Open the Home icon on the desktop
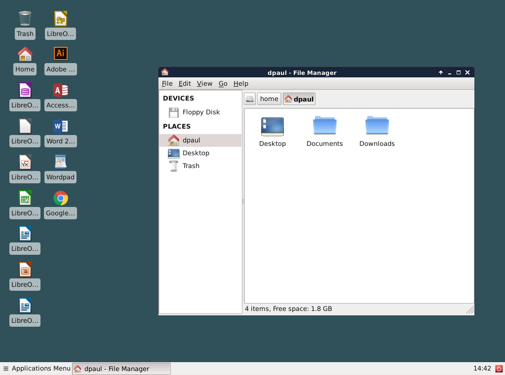 pyautogui.click(x=25, y=54)
